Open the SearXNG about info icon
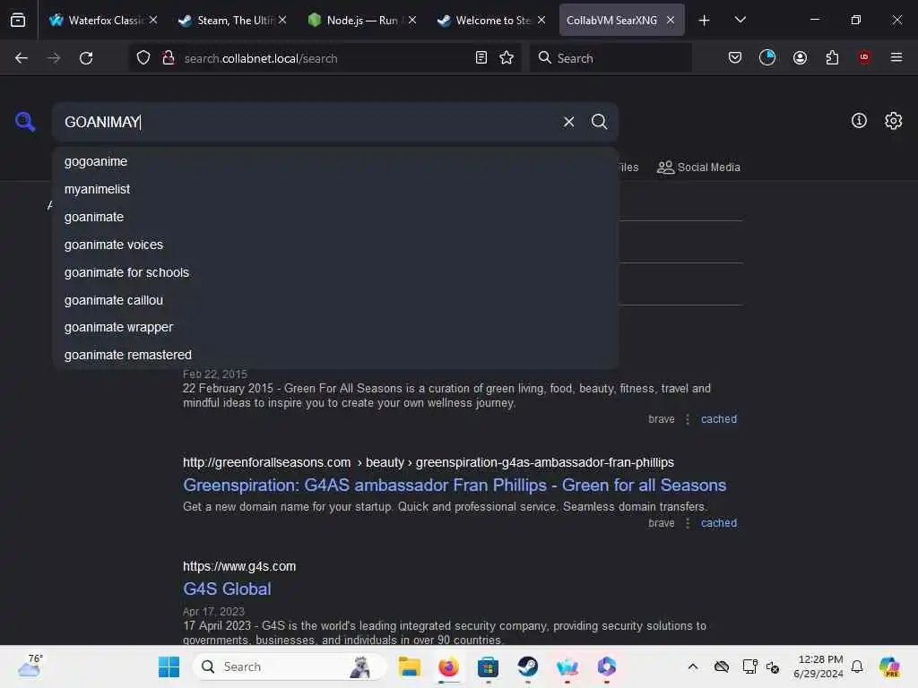Screen dimensions: 918x688 (859, 121)
